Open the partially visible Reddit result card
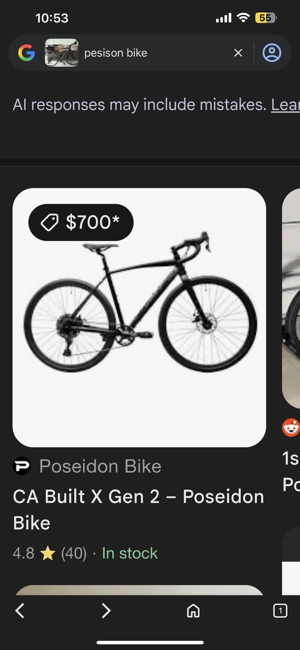Image resolution: width=300 pixels, height=650 pixels. (x=292, y=305)
